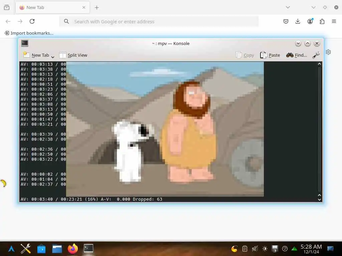Open System Settings tools icon in taskbar
342x256 pixels.
tap(26, 249)
